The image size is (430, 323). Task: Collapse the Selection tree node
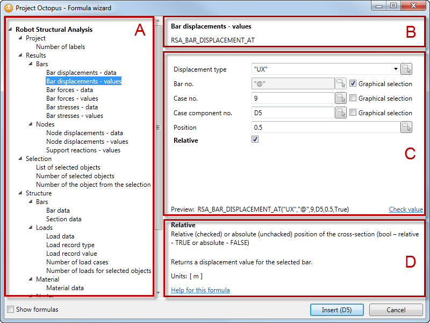[20, 158]
